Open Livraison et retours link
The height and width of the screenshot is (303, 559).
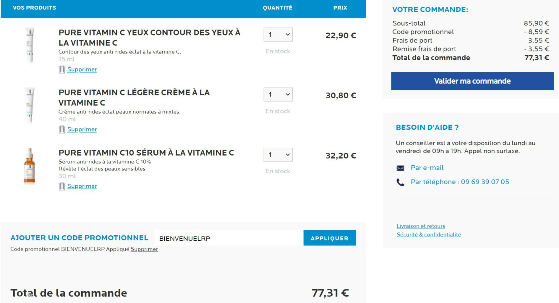[421, 226]
